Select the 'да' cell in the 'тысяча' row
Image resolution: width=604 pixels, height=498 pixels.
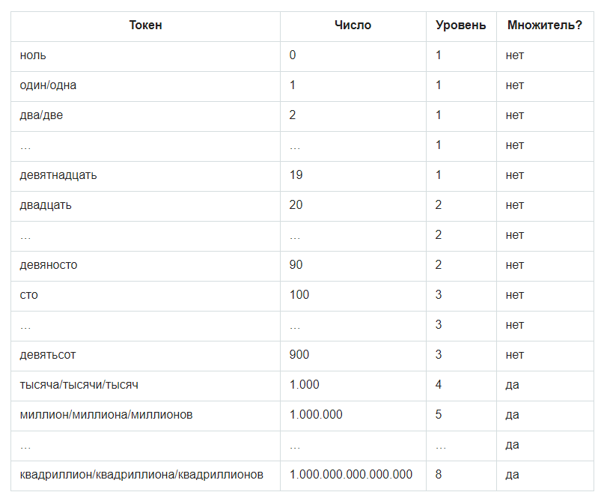513,385
